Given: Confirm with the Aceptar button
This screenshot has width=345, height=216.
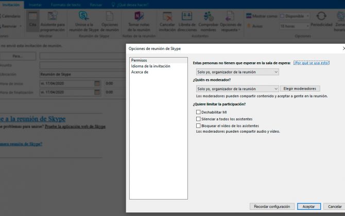Looking at the screenshot, I should [308, 206].
